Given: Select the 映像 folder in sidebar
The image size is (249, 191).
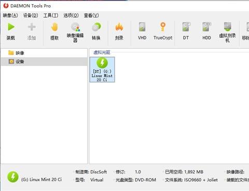Looking at the screenshot, I should coord(16,53).
